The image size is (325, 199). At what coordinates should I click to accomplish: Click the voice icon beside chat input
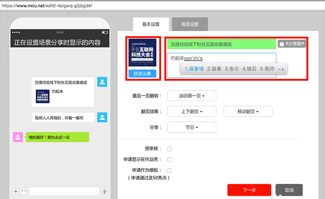click(x=105, y=191)
